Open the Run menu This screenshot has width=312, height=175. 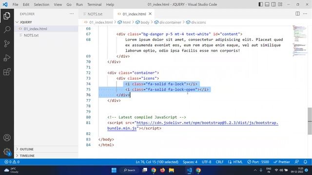[79, 4]
